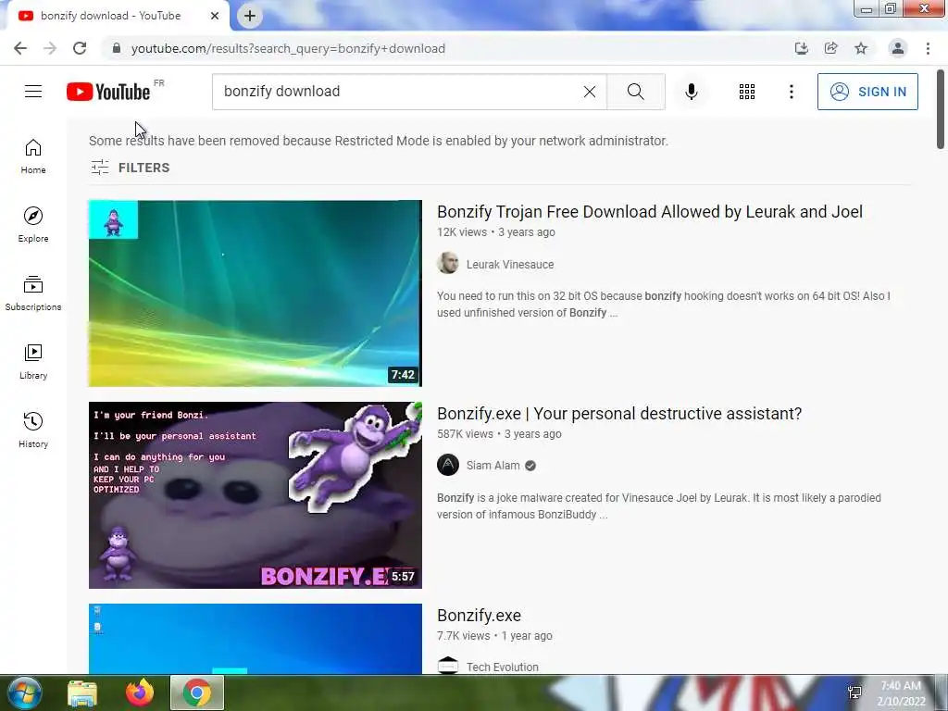Open Subscriptions in the sidebar
The image size is (948, 711).
point(33,293)
